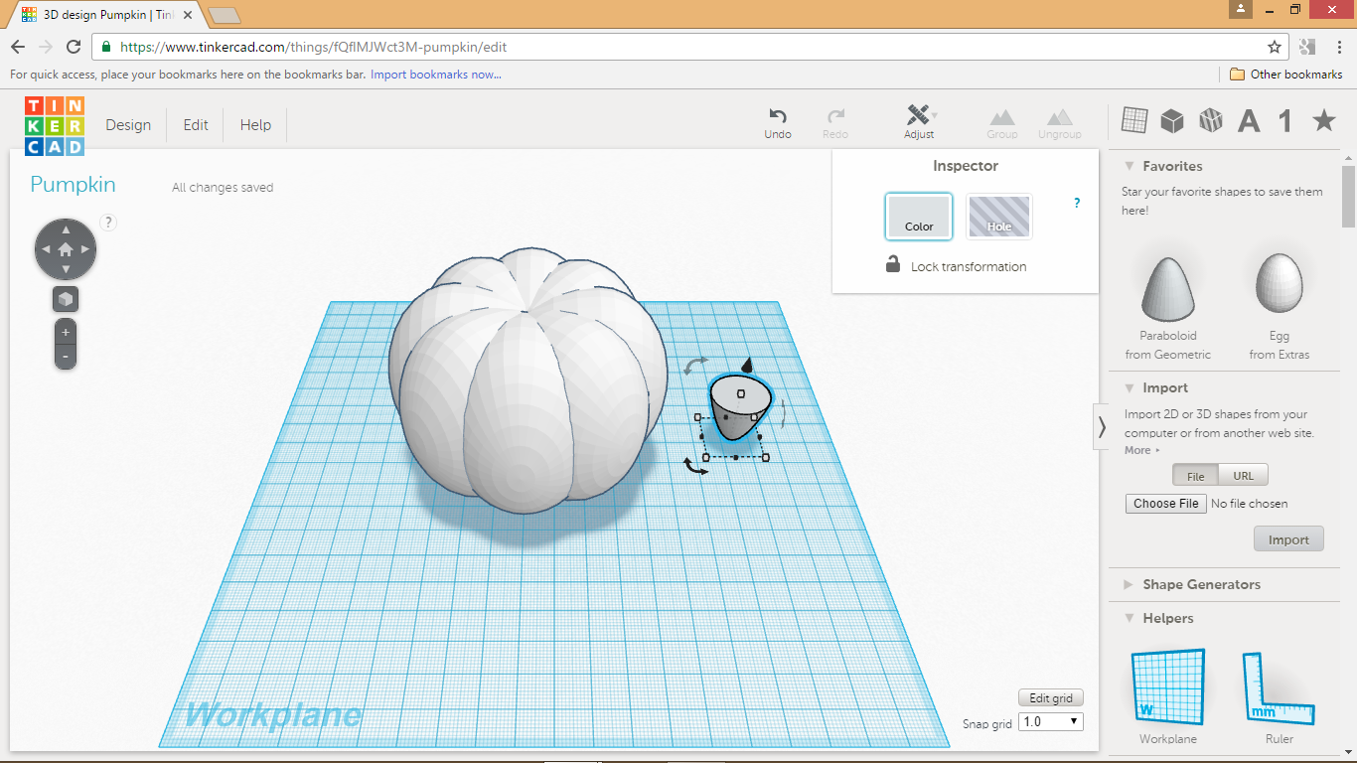
Task: Open number shapes with the 1 icon
Action: point(1282,119)
